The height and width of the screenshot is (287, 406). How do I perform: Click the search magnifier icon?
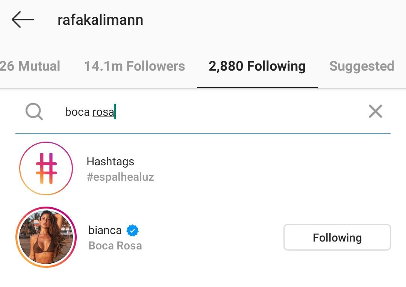coord(34,112)
